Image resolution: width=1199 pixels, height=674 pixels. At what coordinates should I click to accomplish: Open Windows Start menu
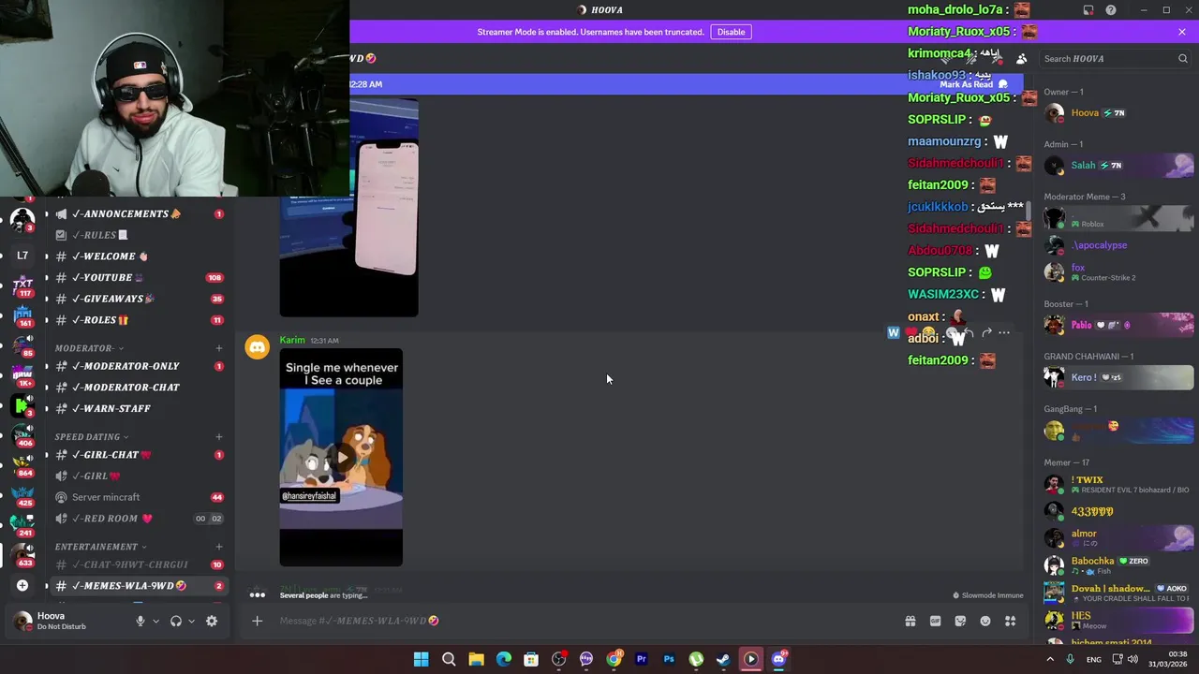point(422,659)
